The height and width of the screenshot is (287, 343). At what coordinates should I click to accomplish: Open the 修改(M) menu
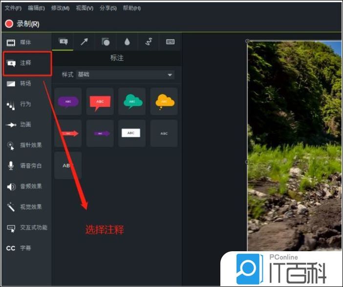[x=60, y=8]
